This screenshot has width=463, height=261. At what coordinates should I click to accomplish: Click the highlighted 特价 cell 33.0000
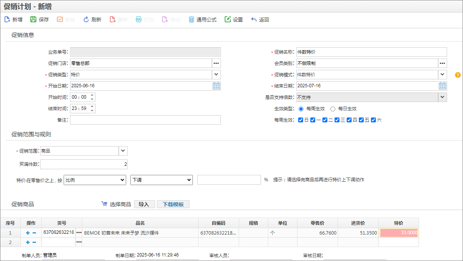[x=399, y=233]
